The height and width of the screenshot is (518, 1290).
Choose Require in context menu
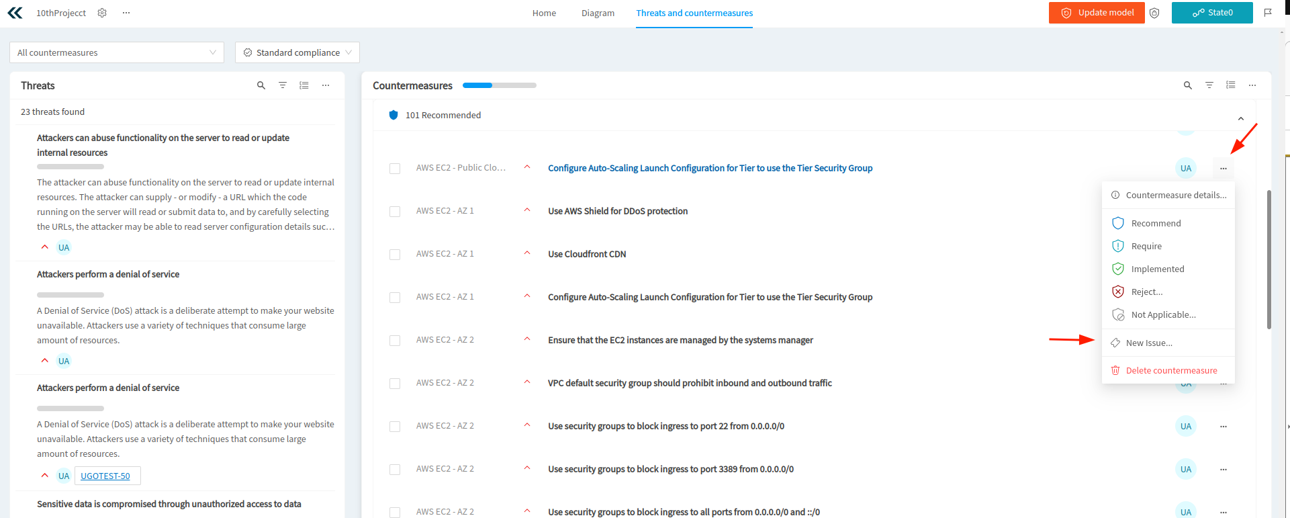[1168, 246]
